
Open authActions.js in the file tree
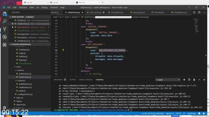25,74
